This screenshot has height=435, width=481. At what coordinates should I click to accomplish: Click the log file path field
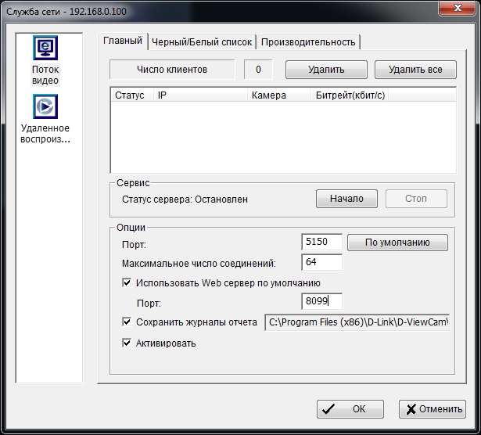point(357,322)
